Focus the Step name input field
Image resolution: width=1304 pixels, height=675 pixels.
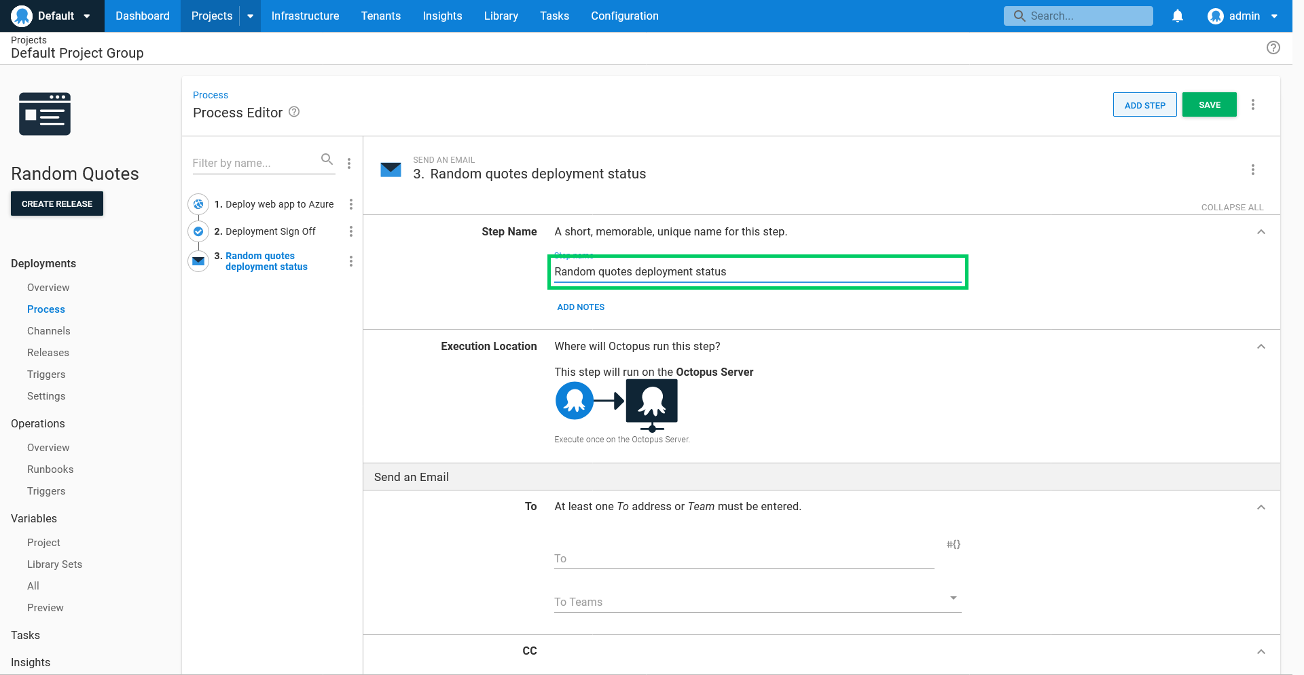click(x=758, y=271)
